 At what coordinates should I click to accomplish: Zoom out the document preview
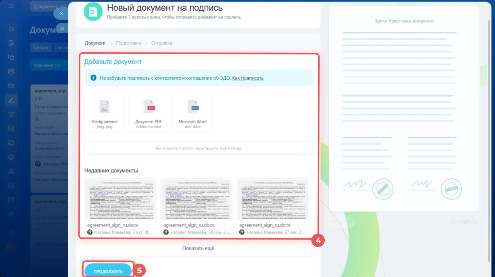[454, 222]
